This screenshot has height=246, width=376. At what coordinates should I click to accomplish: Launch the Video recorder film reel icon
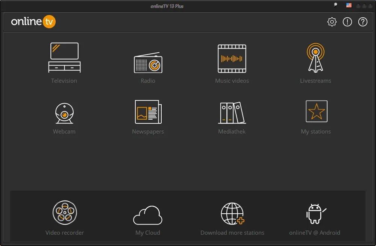(x=65, y=213)
